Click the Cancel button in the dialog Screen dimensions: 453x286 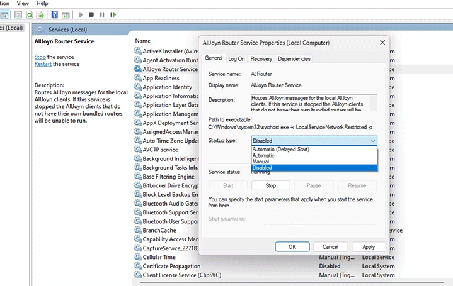tap(330, 247)
